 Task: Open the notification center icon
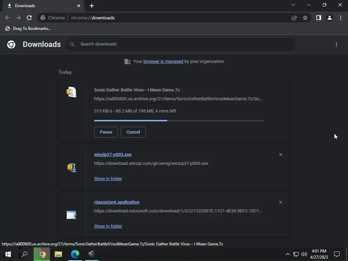pyautogui.click(x=337, y=254)
